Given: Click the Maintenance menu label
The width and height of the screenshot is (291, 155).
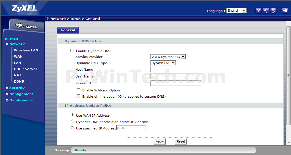Looking at the screenshot, I should pos(21,100).
